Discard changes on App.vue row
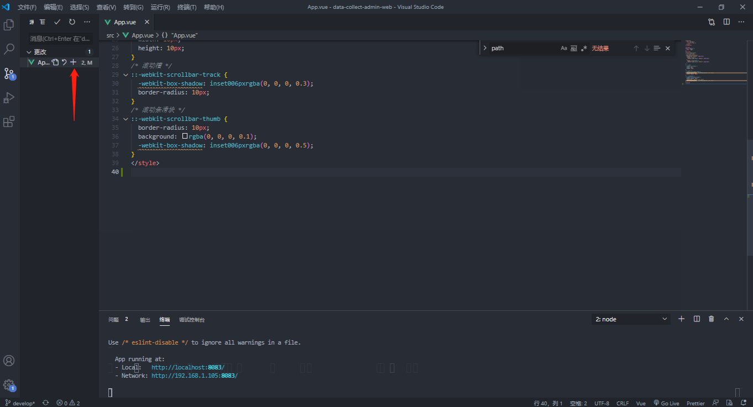This screenshot has height=407, width=753. point(64,62)
